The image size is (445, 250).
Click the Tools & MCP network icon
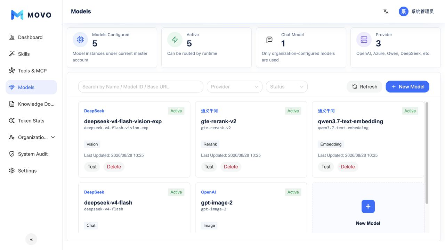(x=12, y=70)
